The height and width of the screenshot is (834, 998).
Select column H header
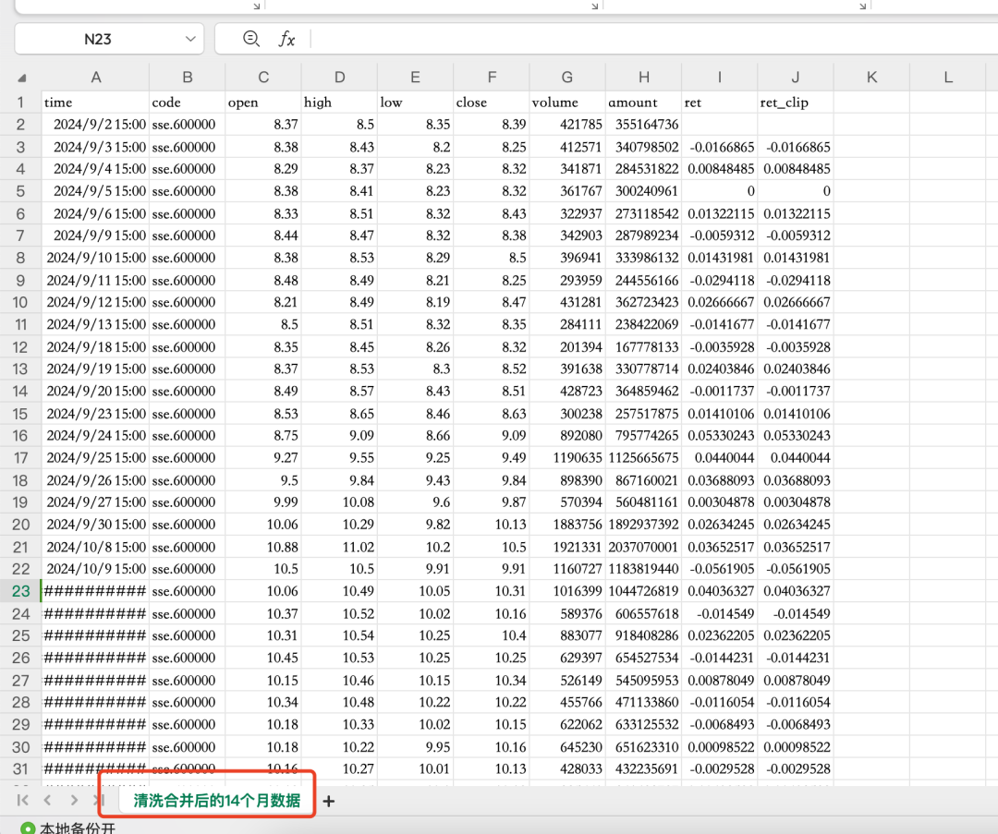coord(643,78)
